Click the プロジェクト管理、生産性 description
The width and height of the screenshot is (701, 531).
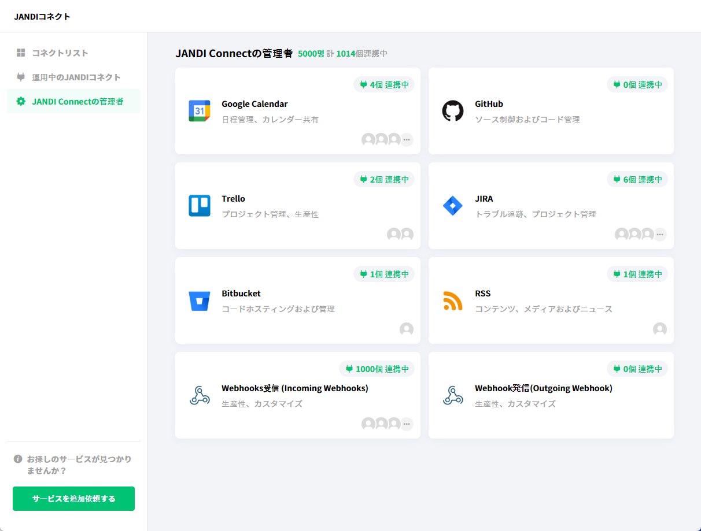pyautogui.click(x=270, y=214)
